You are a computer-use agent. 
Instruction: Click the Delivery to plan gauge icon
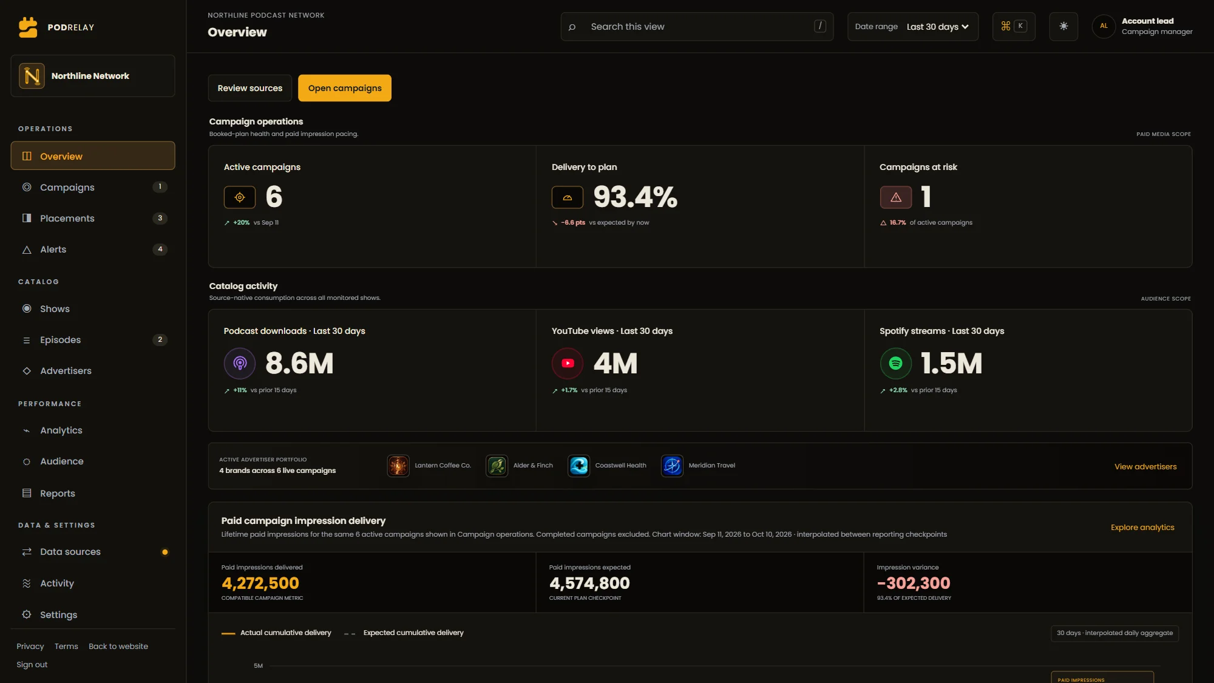point(568,197)
